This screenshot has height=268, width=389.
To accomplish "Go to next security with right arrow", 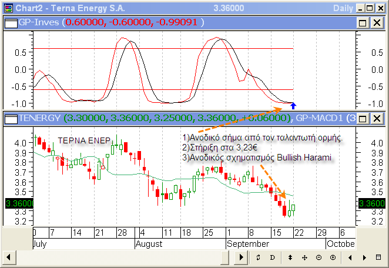I will click(364, 258).
